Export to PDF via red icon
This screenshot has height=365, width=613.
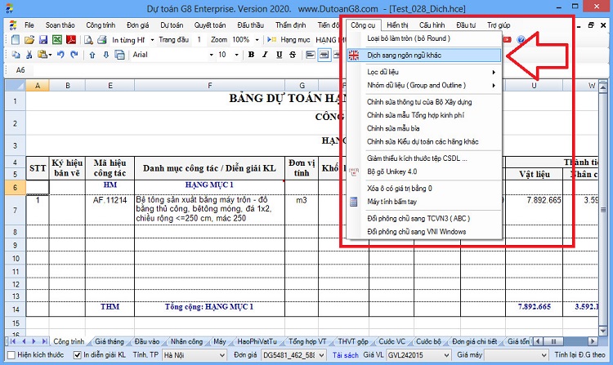(71, 40)
